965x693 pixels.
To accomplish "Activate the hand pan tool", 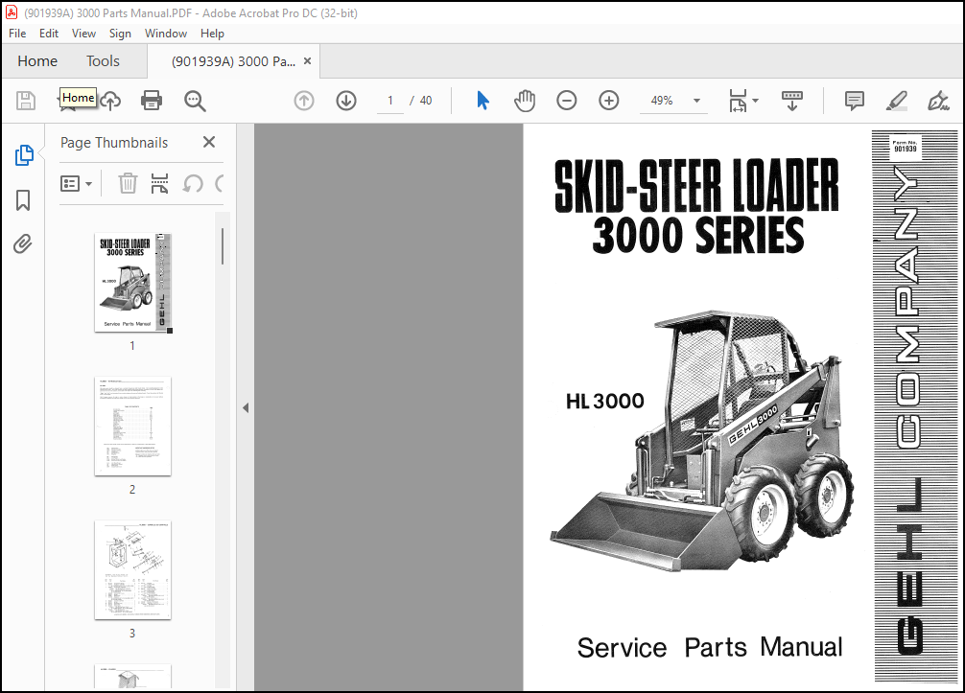I will coord(525,101).
